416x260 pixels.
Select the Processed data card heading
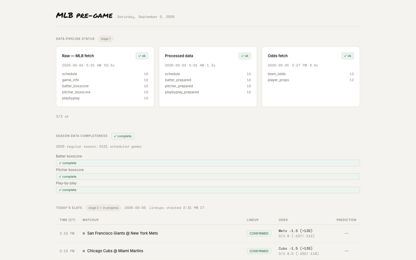coord(179,56)
